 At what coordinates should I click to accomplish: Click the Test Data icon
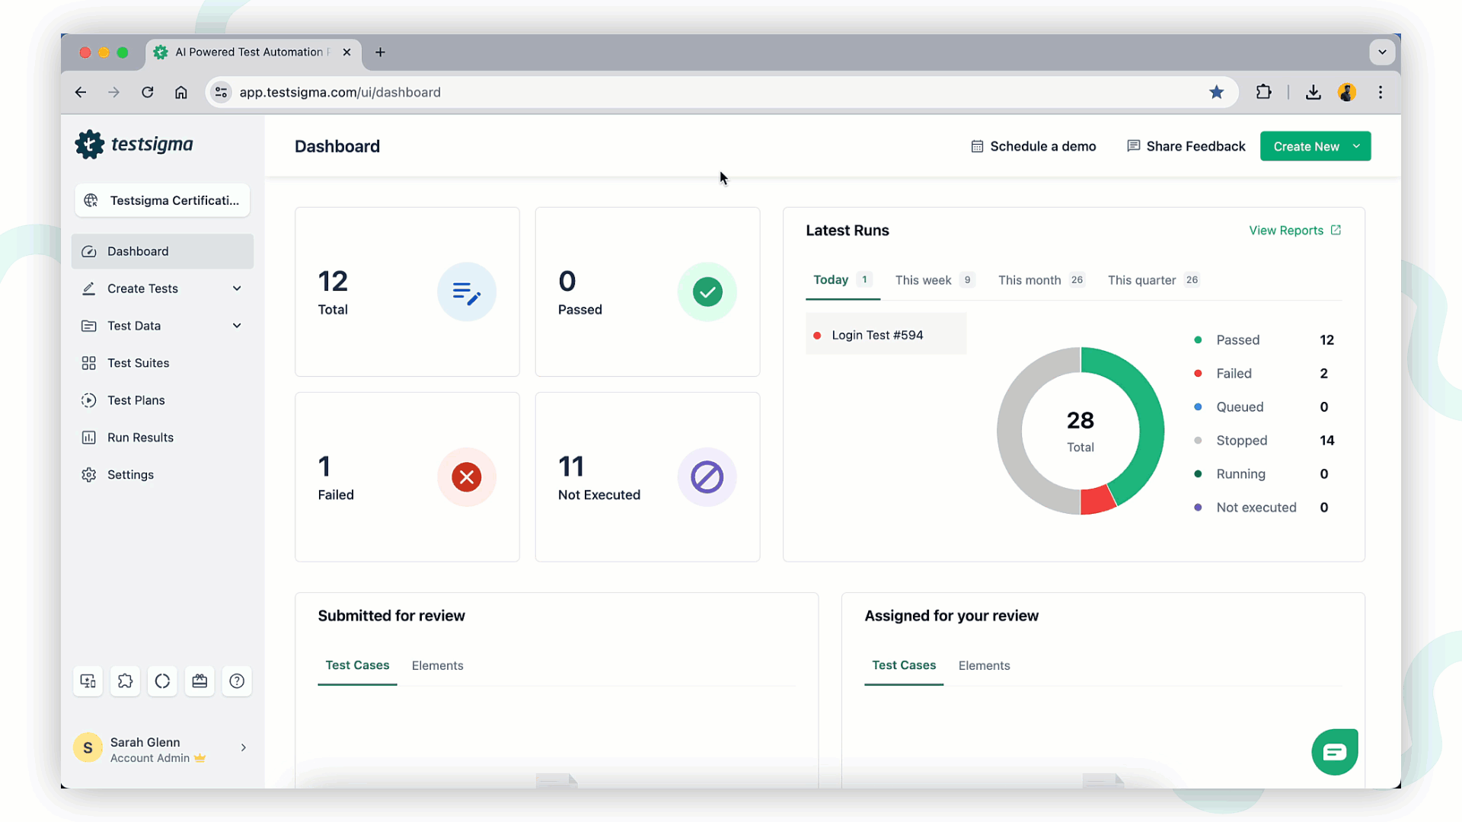coord(89,326)
